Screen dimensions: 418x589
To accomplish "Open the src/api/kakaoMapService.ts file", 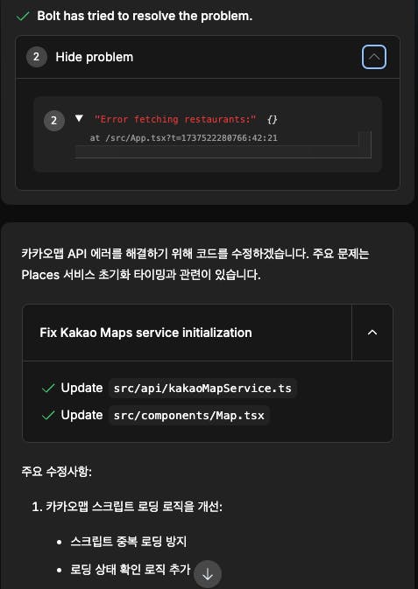I will pyautogui.click(x=202, y=388).
